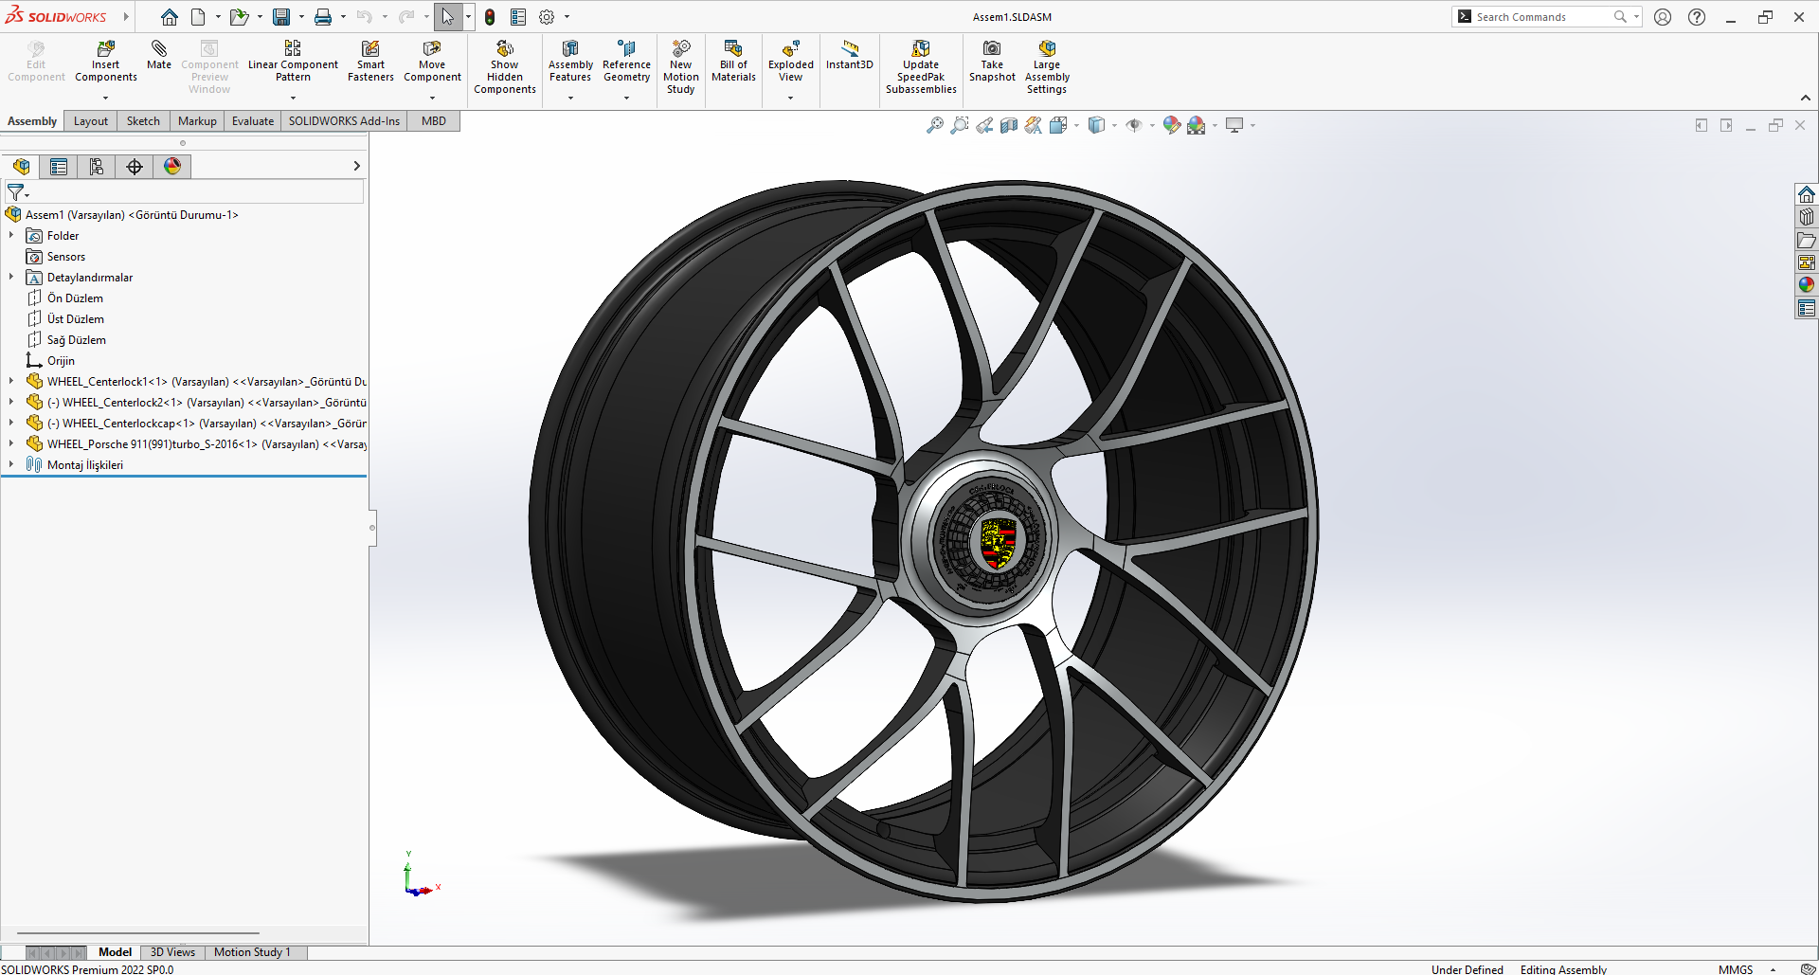
Task: Click the user login account icon
Action: coord(1663,17)
